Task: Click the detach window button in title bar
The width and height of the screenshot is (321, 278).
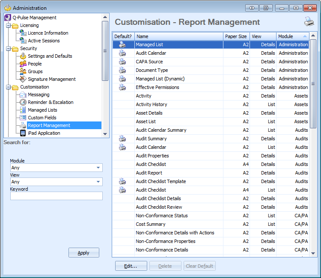Action: (266, 8)
